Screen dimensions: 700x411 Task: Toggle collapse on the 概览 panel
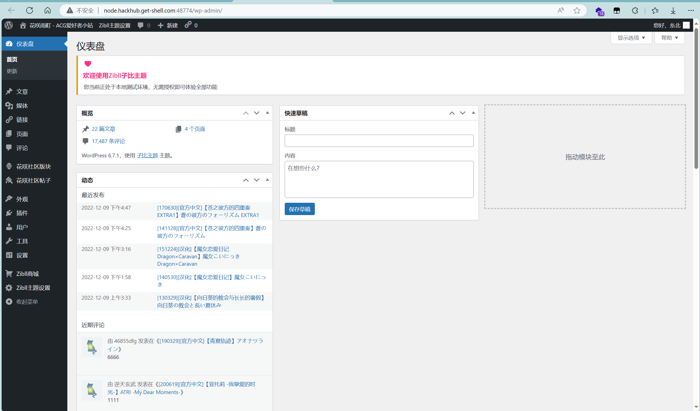point(267,113)
